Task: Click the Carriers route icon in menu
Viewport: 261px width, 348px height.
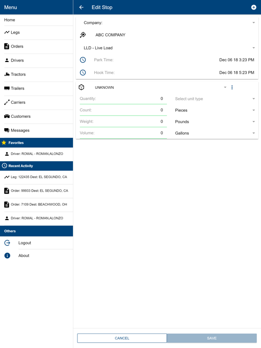Action: pyautogui.click(x=7, y=102)
